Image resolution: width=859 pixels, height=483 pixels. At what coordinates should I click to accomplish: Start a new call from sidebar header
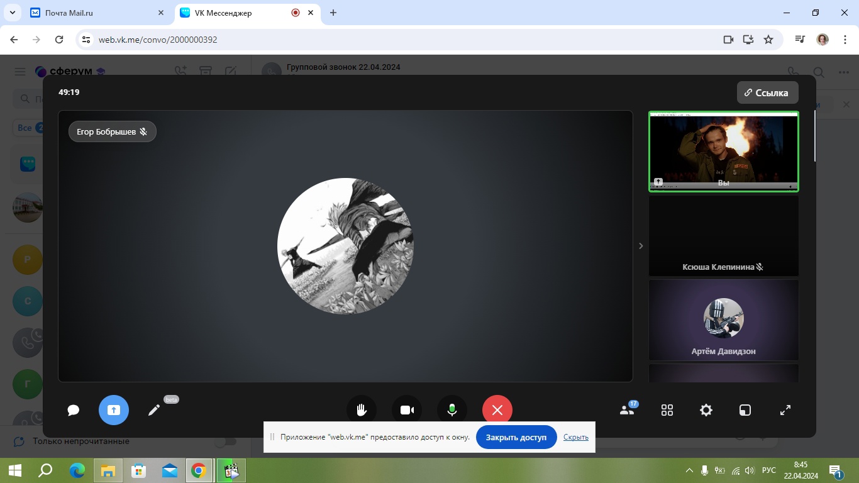[181, 72]
